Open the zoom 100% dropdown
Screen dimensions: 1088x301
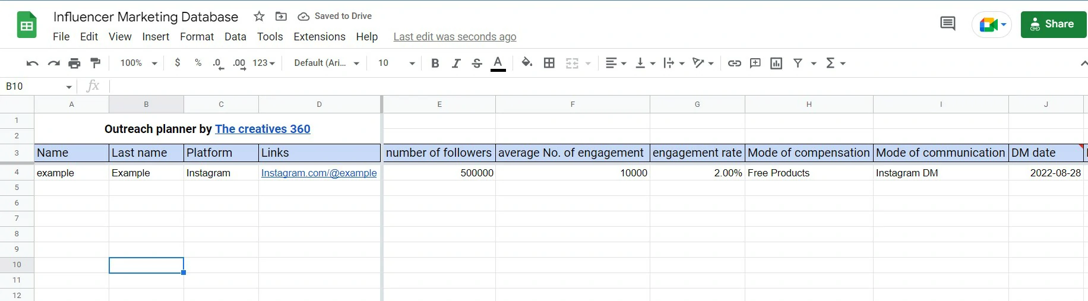pyautogui.click(x=138, y=63)
